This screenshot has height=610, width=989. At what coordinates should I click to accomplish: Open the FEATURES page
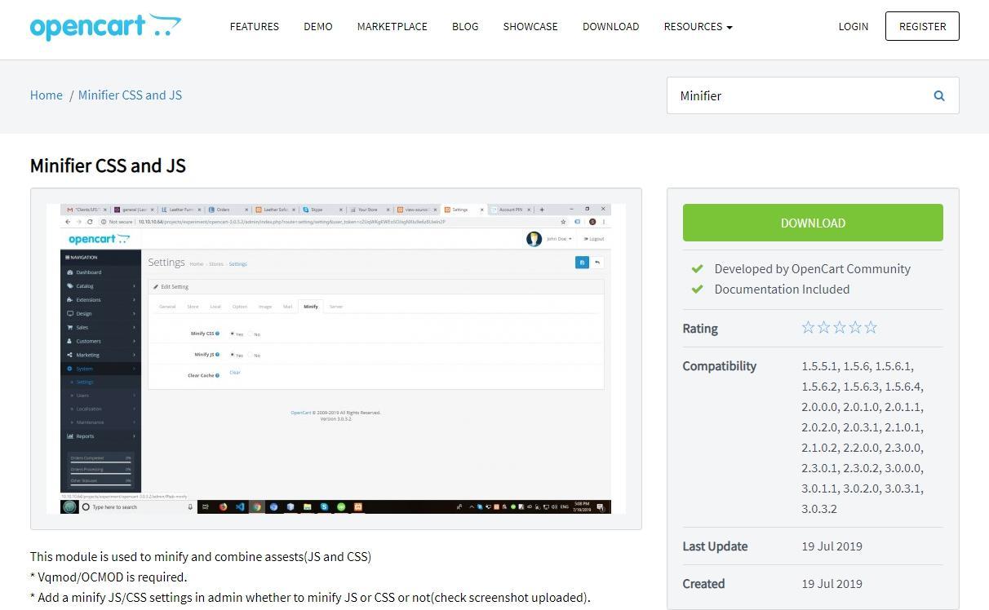coord(255,26)
